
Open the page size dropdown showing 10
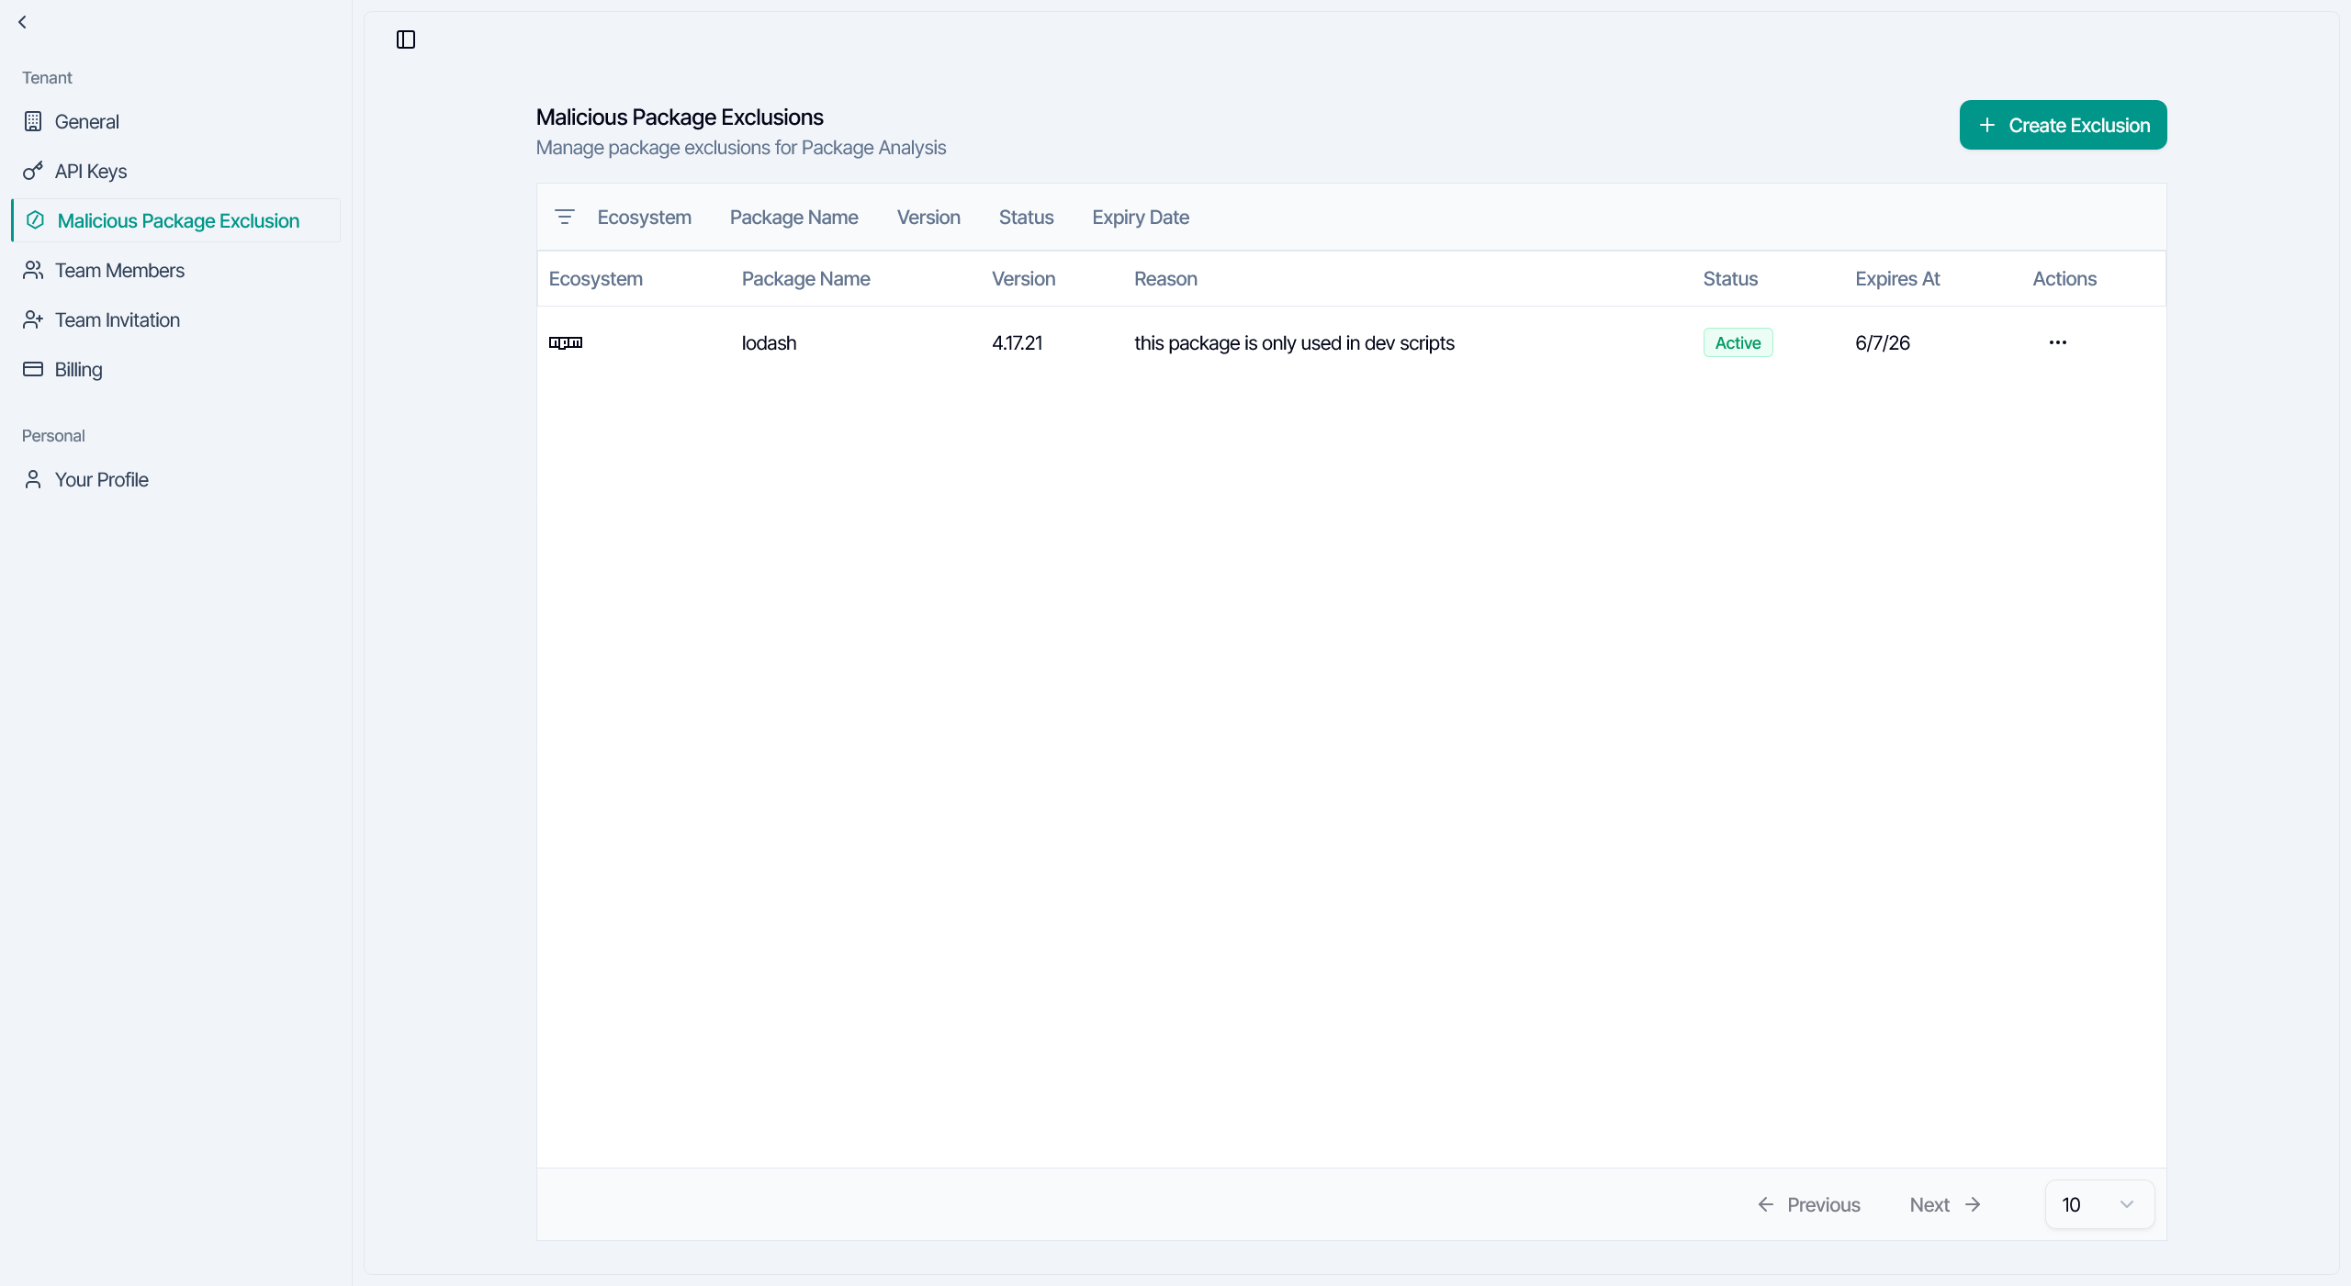pyautogui.click(x=2098, y=1203)
